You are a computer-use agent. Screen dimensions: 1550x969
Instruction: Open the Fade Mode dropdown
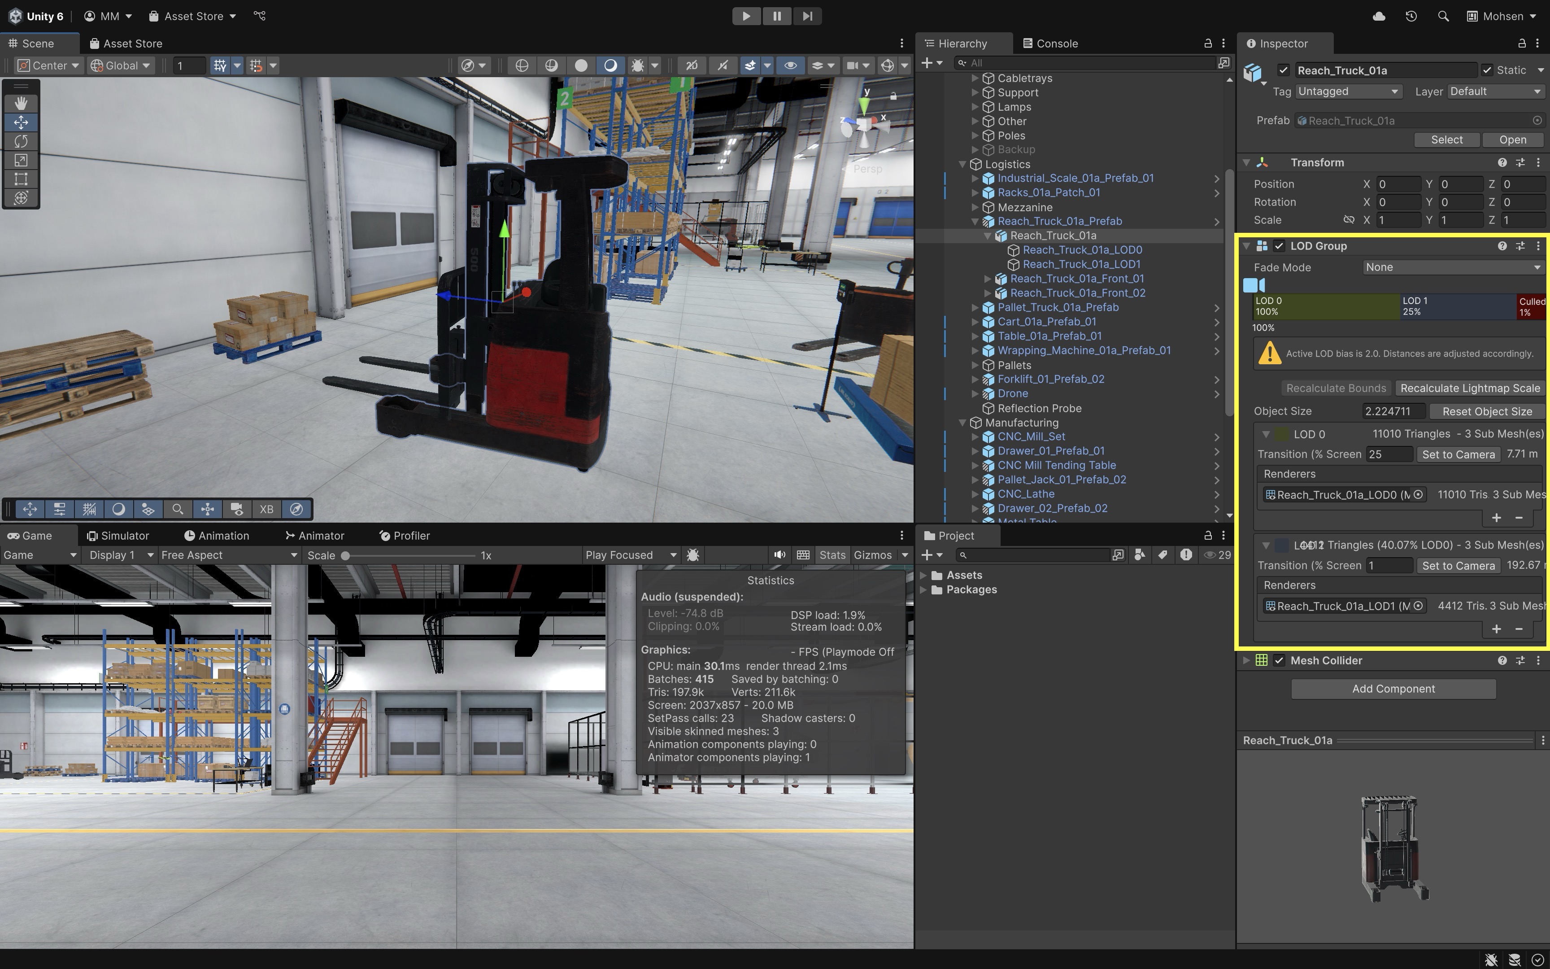(x=1451, y=267)
